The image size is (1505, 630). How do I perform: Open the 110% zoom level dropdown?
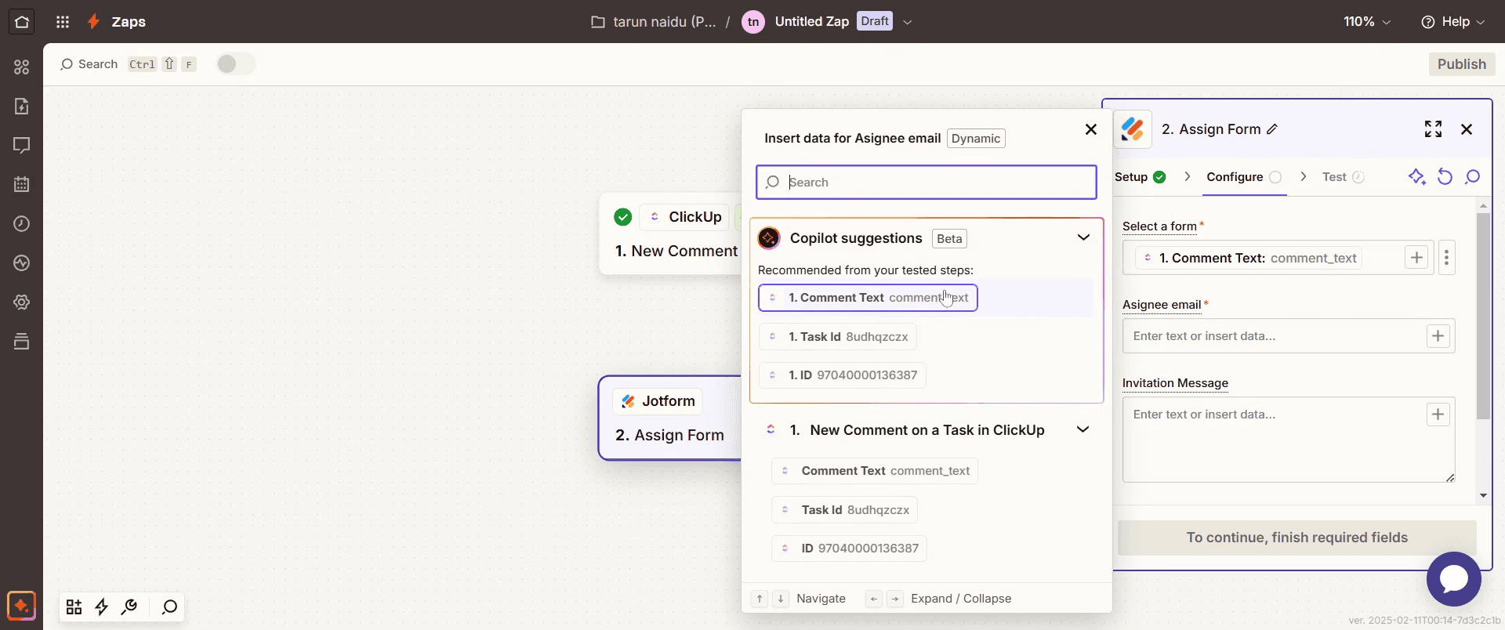1367,22
